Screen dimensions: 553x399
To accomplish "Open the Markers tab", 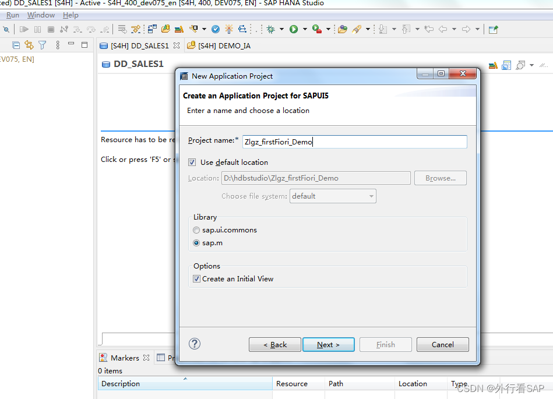I will [x=125, y=358].
